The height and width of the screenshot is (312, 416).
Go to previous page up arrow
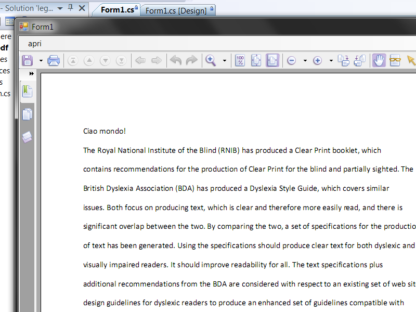coord(89,61)
